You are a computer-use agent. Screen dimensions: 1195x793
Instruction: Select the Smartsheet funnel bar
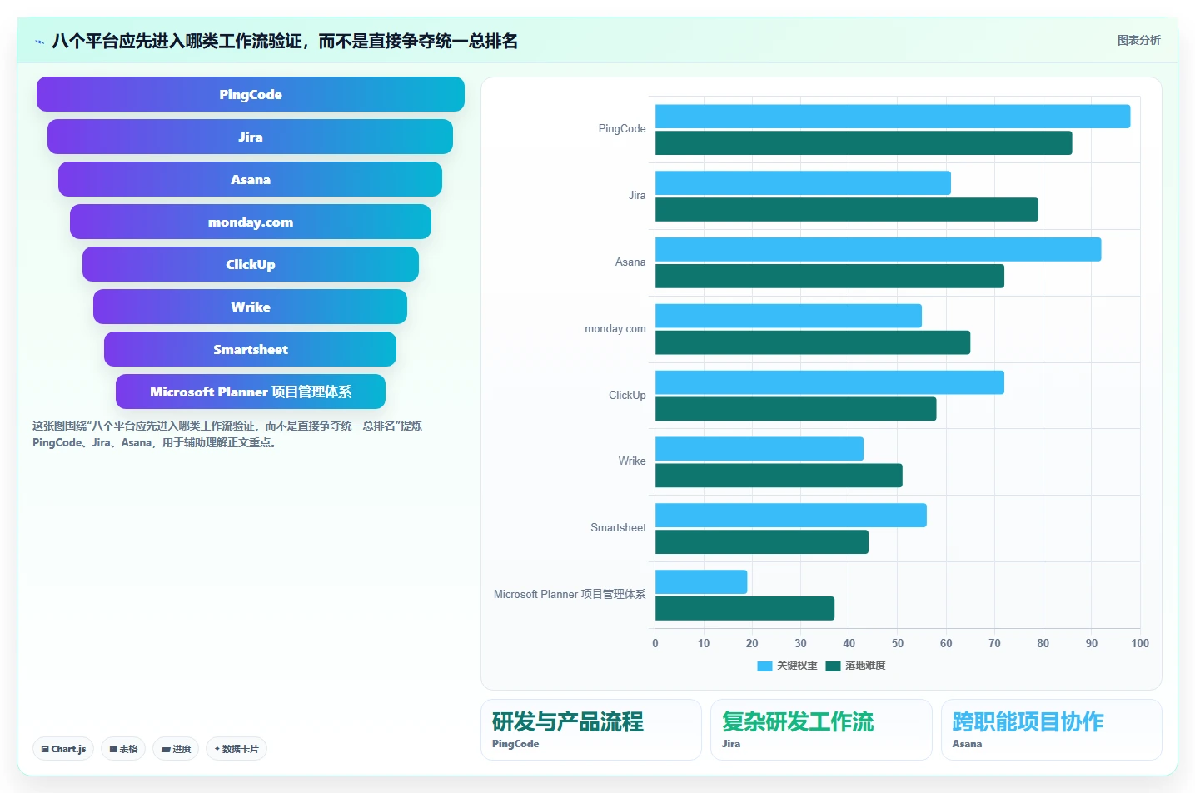pyautogui.click(x=251, y=349)
